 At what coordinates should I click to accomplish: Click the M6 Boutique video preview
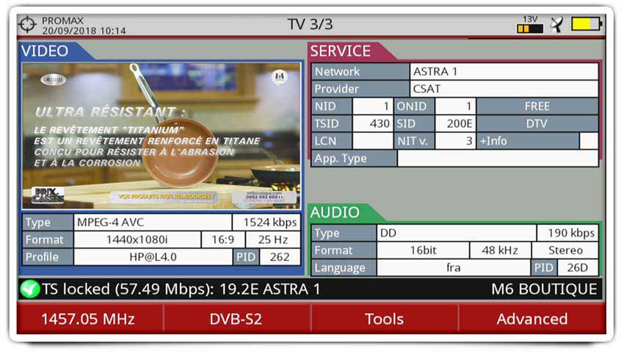point(161,135)
